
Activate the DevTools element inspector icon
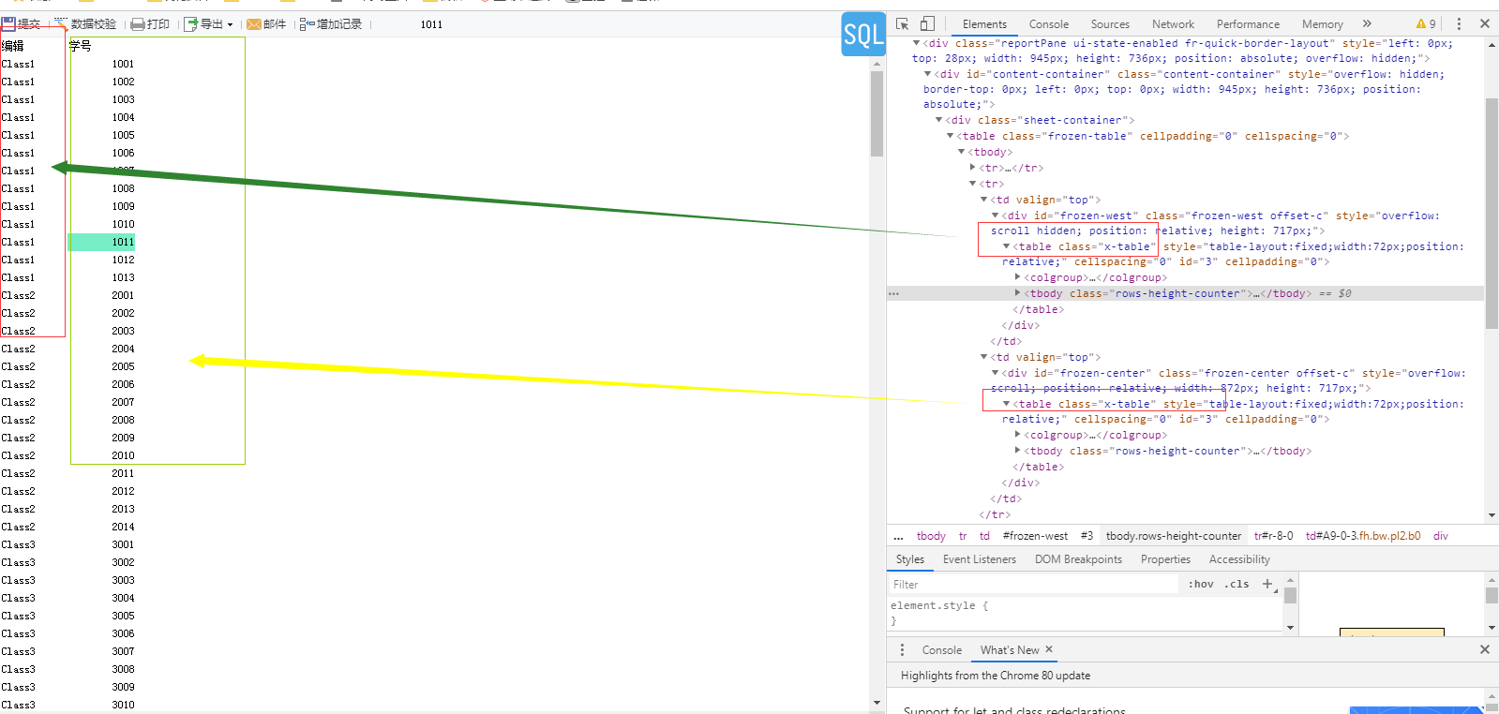point(902,23)
